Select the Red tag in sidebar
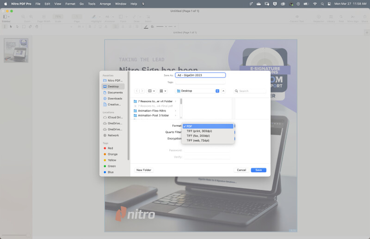370x239 pixels. coord(110,148)
